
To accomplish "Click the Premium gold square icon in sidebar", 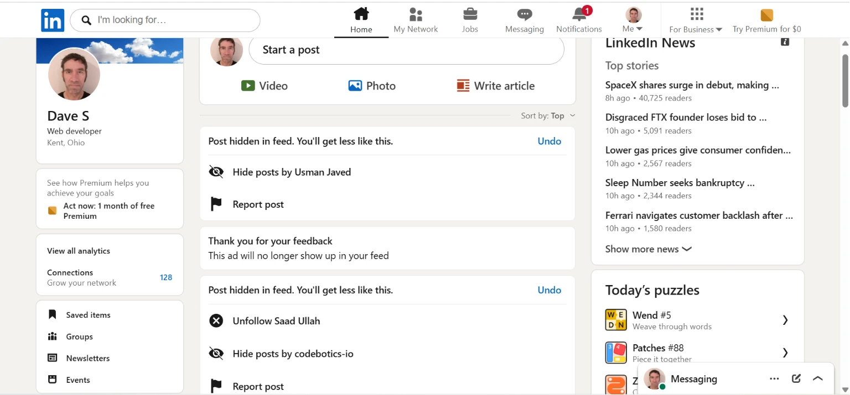I will (x=52, y=210).
